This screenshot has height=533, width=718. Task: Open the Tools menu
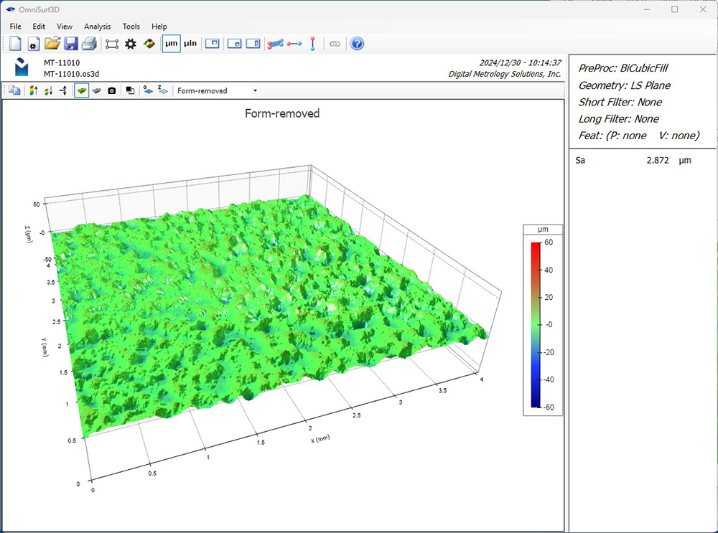(x=131, y=27)
